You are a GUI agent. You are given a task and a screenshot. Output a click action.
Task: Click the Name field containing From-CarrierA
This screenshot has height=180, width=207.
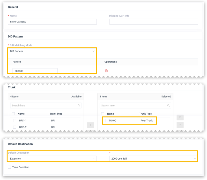(52, 22)
